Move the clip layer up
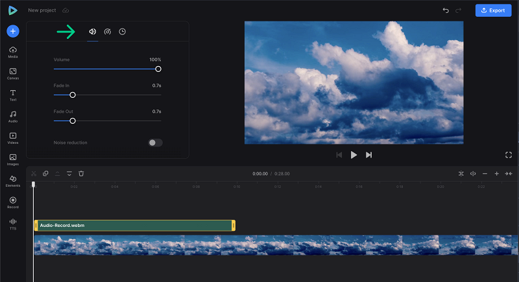This screenshot has width=519, height=282. pos(57,174)
